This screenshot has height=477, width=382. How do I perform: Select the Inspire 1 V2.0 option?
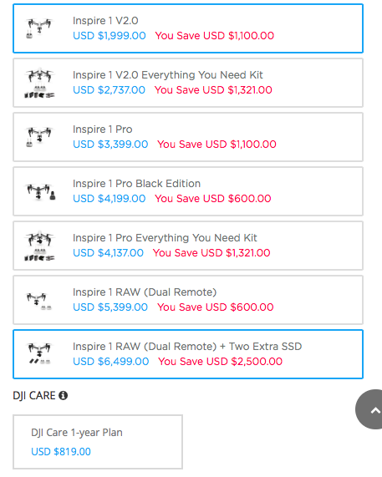(188, 28)
